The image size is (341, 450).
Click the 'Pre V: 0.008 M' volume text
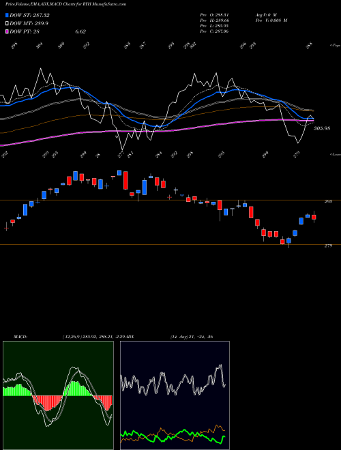click(x=271, y=20)
